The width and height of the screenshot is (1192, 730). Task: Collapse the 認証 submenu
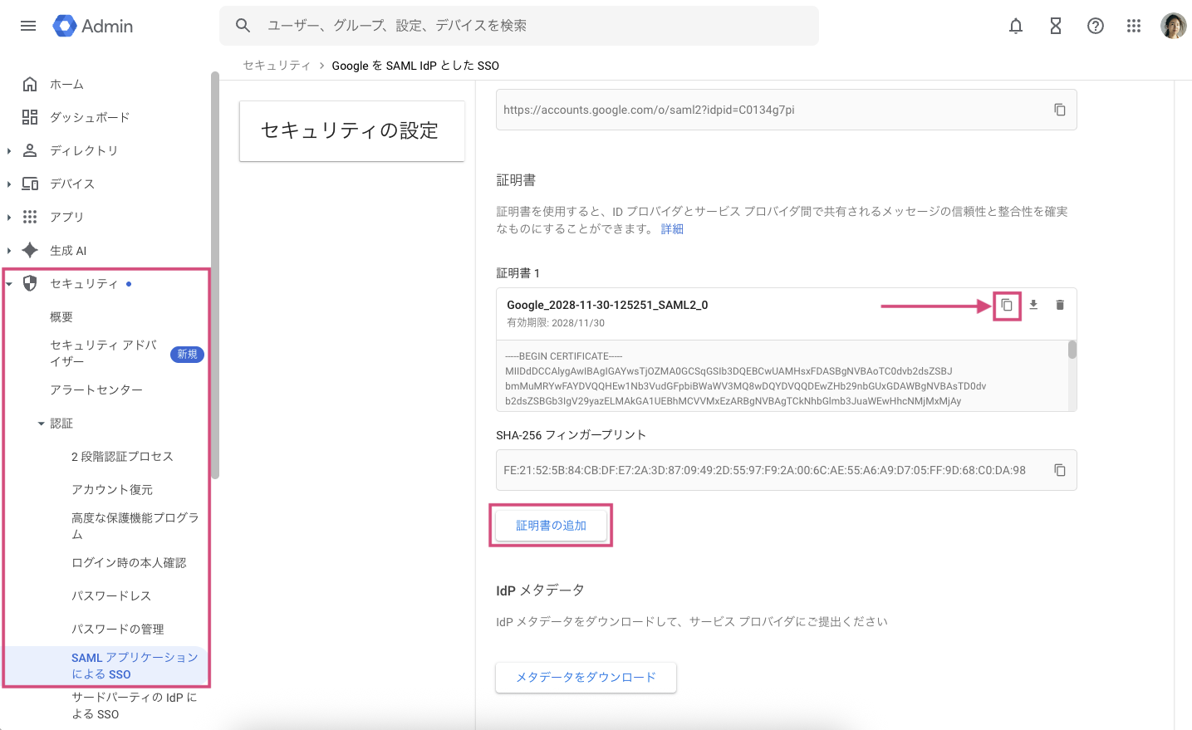click(x=41, y=424)
